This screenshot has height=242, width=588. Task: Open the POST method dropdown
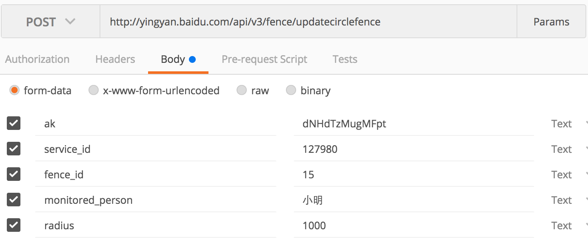(x=51, y=22)
